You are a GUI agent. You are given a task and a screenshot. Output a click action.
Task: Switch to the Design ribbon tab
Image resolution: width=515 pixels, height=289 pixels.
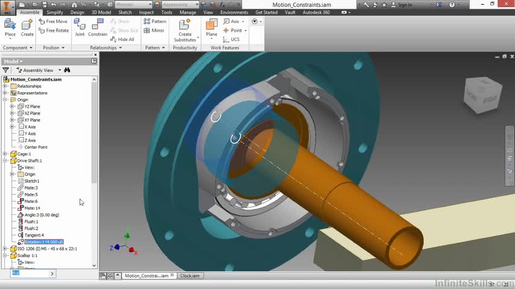tap(77, 12)
